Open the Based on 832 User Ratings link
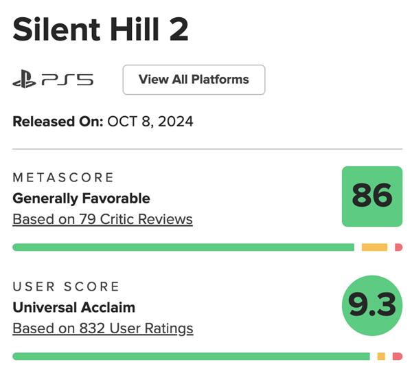412x371 pixels. [103, 328]
